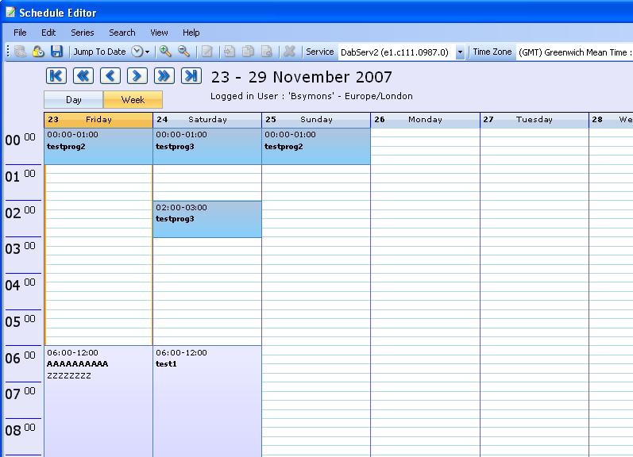Jump to first period navigation arrow
Viewport: 633px width, 457px height.
tap(56, 75)
